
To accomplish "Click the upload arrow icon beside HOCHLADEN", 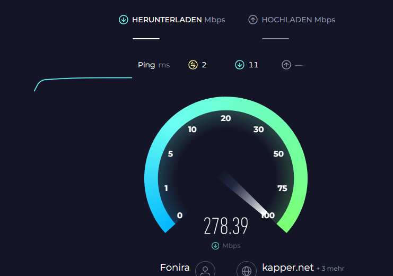I will coord(253,20).
